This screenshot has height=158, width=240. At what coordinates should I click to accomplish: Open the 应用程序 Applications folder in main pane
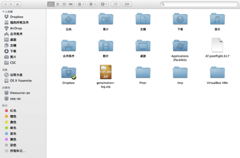(x=68, y=45)
